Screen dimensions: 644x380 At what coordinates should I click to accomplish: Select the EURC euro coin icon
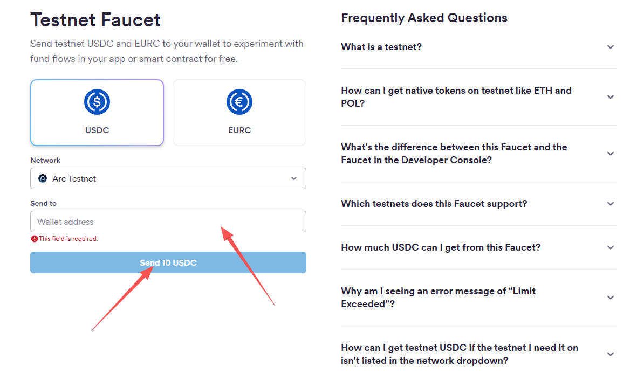pyautogui.click(x=239, y=102)
